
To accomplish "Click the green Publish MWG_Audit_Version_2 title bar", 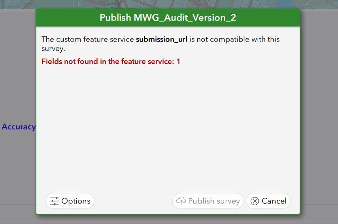I will point(168,18).
